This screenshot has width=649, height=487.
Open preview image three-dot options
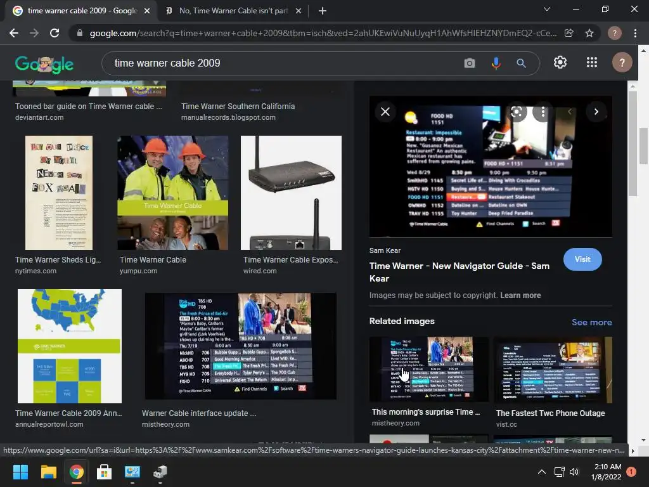543,112
